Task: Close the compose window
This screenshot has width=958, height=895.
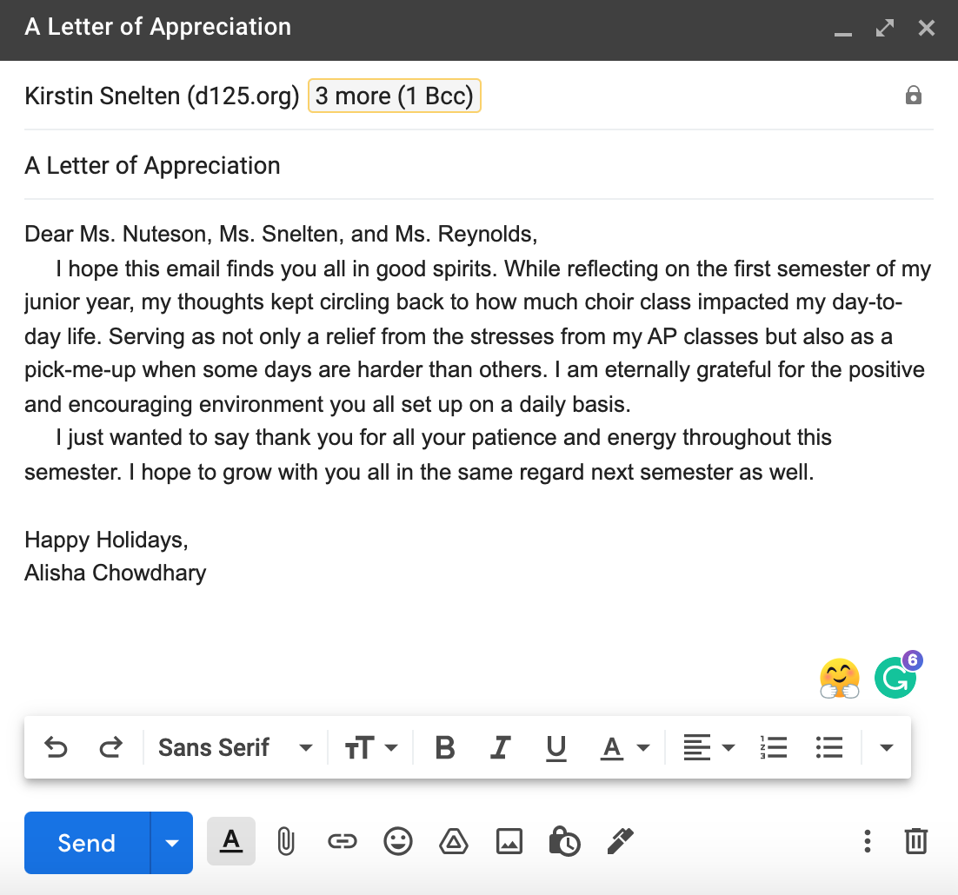Action: click(x=926, y=28)
